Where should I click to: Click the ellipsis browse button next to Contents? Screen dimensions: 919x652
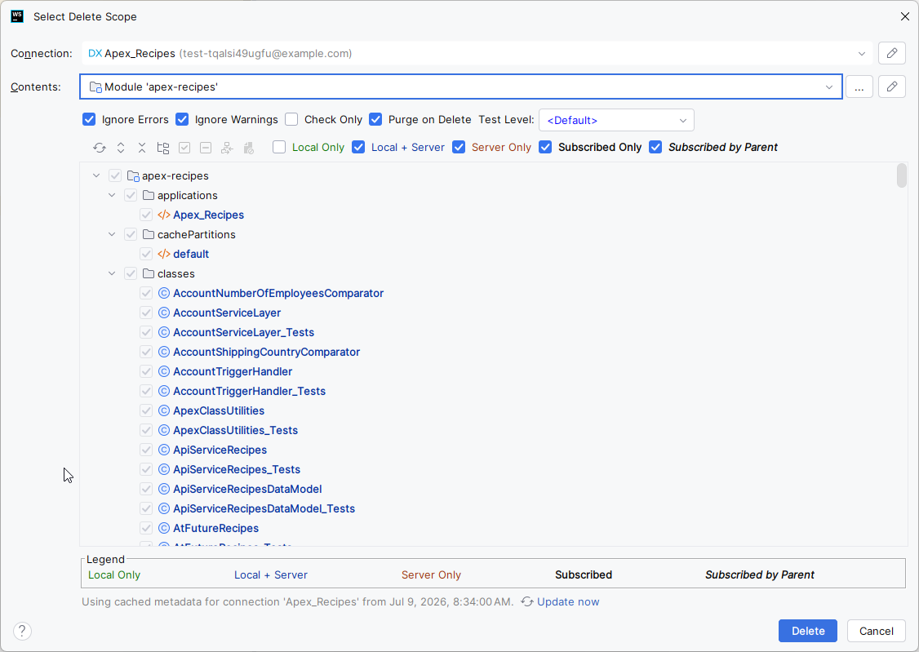pos(859,86)
